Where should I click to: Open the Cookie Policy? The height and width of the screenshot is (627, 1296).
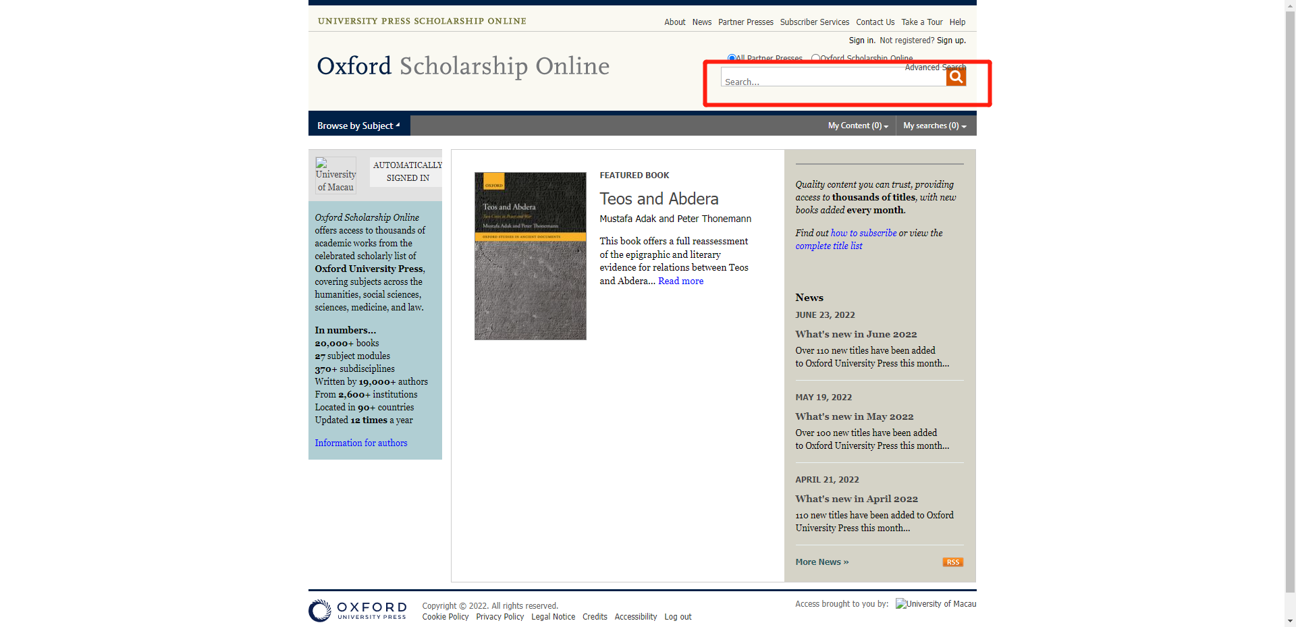(446, 617)
